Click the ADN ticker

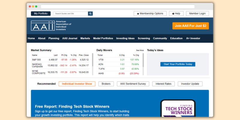click(x=101, y=64)
